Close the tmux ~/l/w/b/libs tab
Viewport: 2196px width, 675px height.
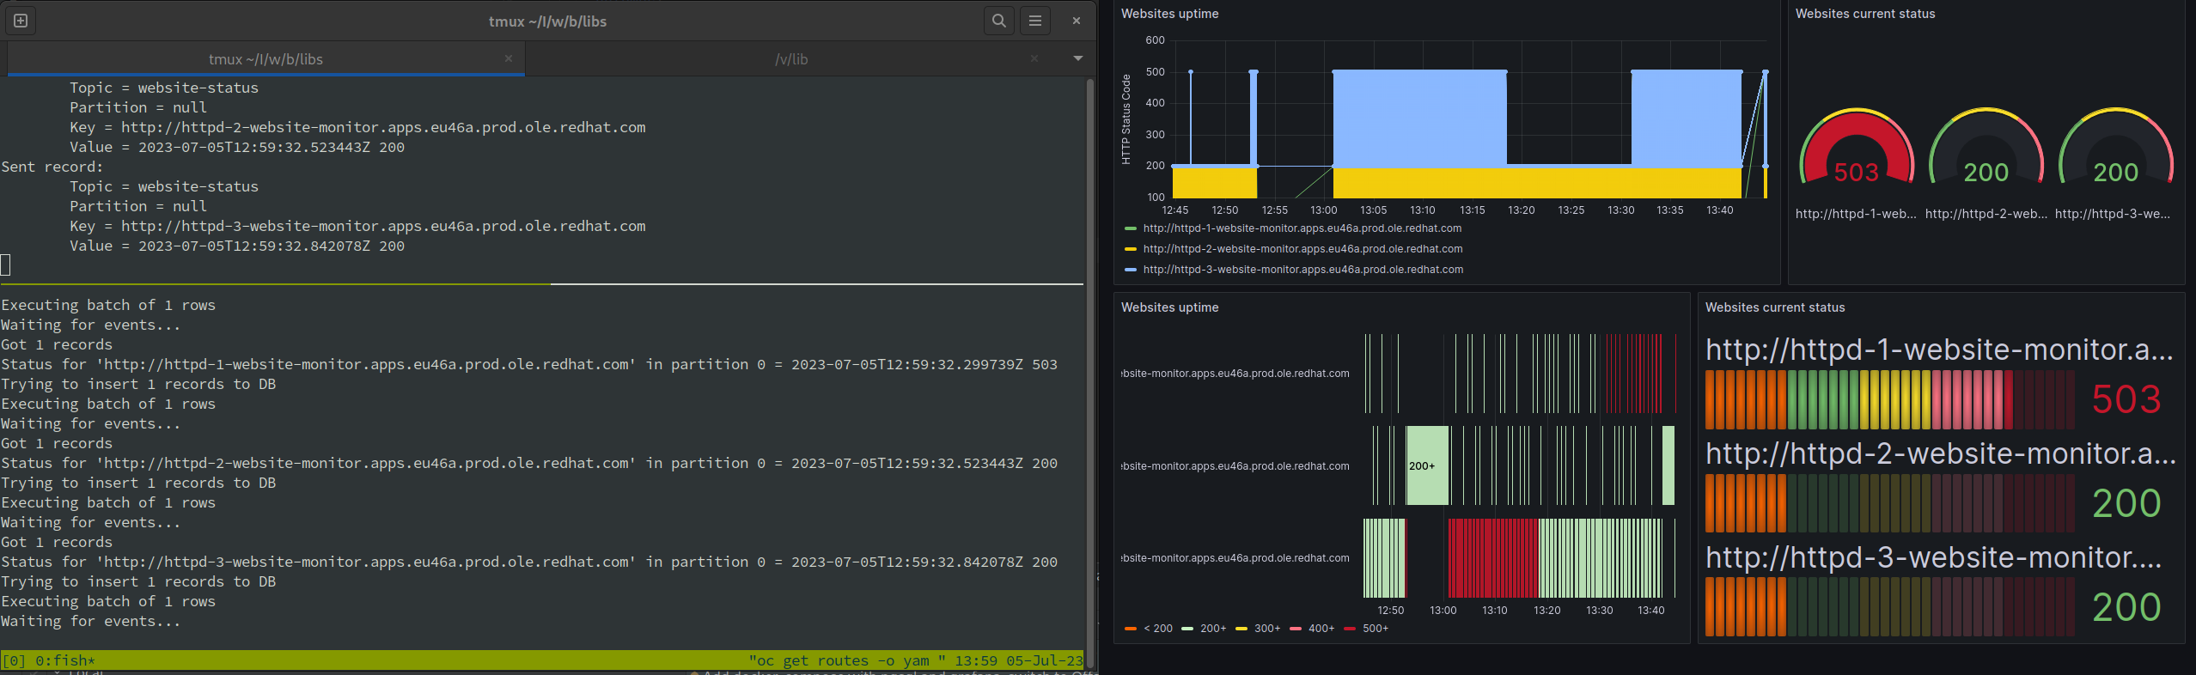509,58
